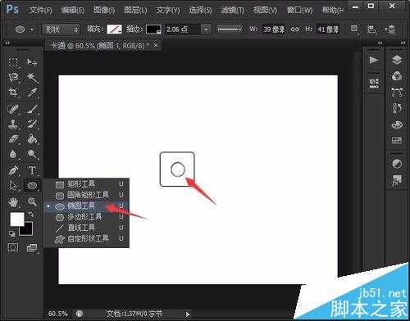The width and height of the screenshot is (410, 321).
Task: Open the stroke width dropdown arrow
Action: tap(207, 29)
